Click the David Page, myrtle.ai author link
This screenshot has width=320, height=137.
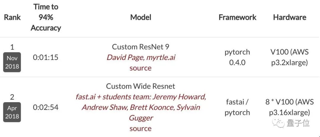(x=141, y=57)
